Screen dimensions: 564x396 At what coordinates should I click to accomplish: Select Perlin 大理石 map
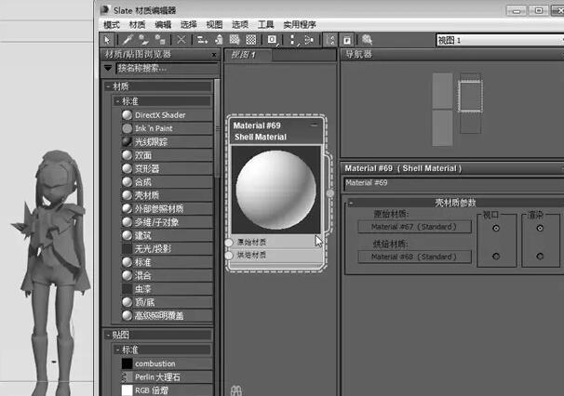(x=167, y=377)
